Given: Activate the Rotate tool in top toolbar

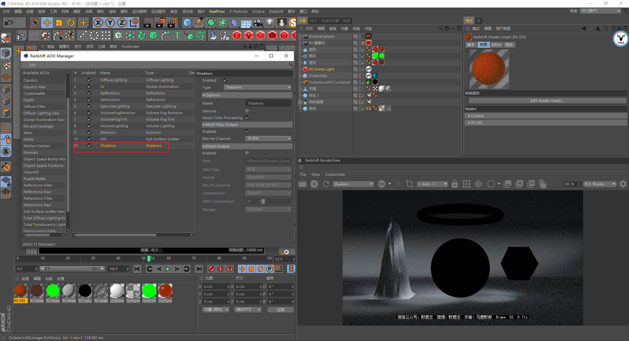Looking at the screenshot, I should coord(71,23).
